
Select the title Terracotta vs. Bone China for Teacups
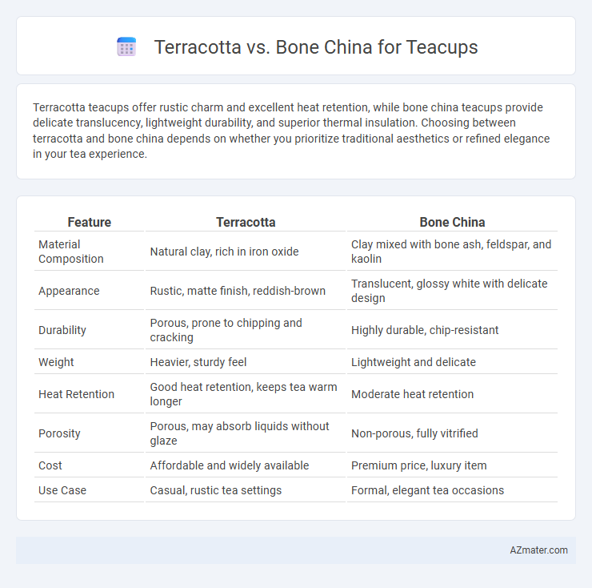[x=316, y=47]
